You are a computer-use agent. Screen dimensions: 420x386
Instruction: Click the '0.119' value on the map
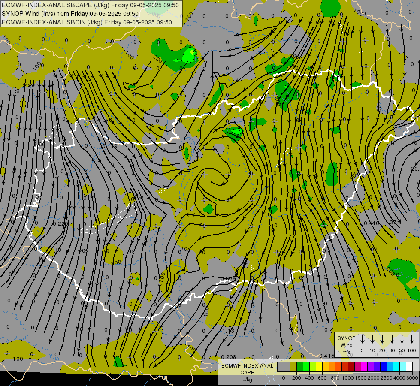pos(110,146)
